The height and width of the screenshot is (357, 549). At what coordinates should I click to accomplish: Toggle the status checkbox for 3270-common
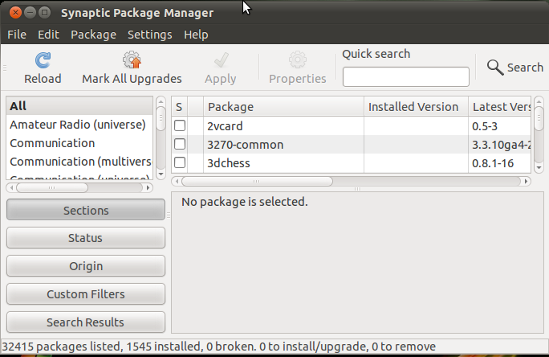click(x=180, y=144)
